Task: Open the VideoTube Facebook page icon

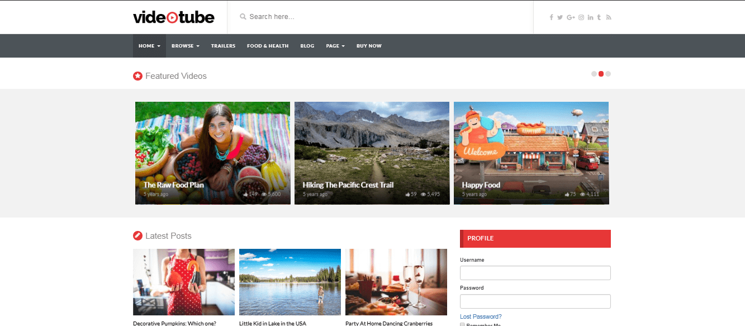Action: [552, 17]
